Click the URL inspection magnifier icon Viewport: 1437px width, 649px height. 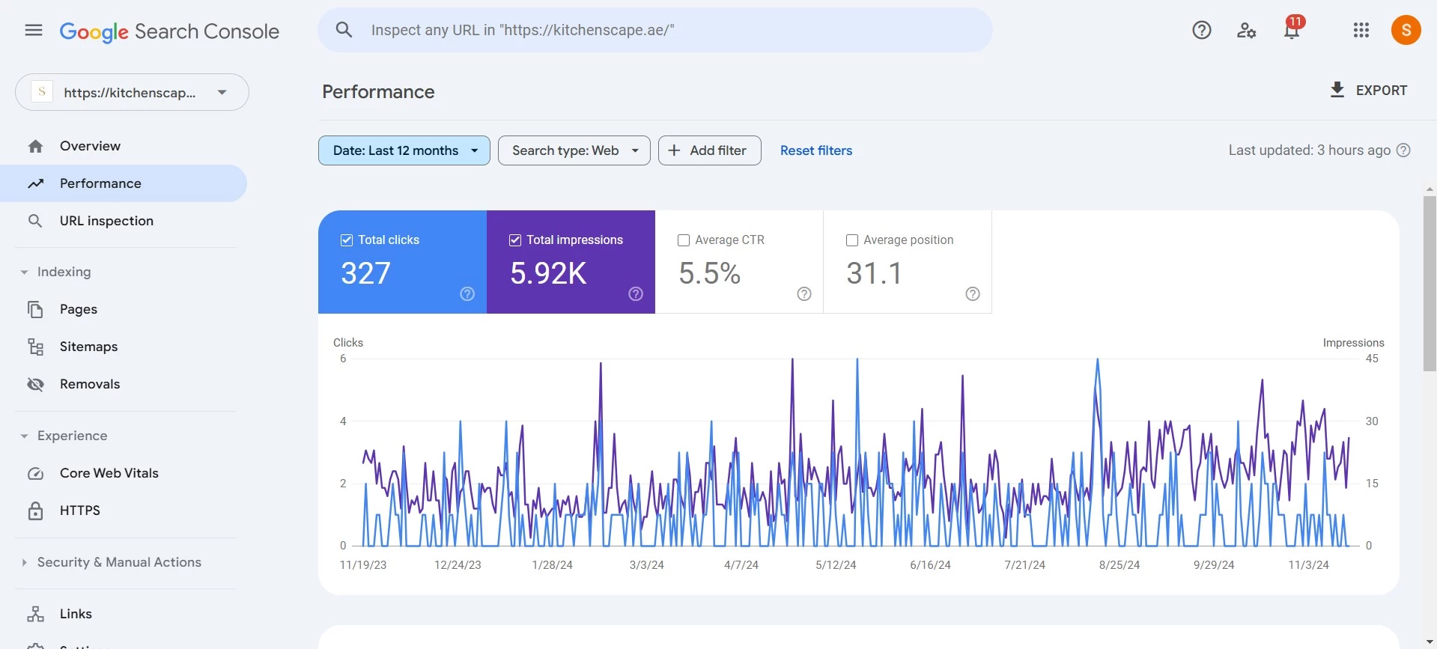coord(35,221)
